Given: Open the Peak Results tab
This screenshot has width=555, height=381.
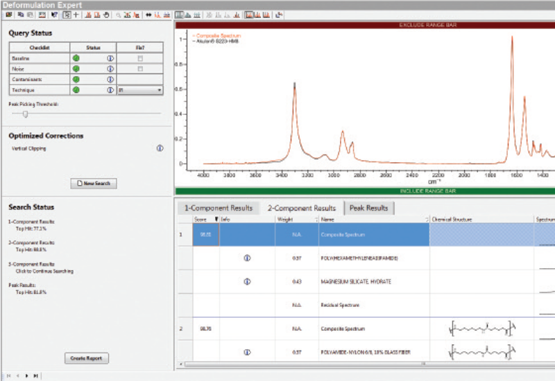Looking at the screenshot, I should point(368,208).
